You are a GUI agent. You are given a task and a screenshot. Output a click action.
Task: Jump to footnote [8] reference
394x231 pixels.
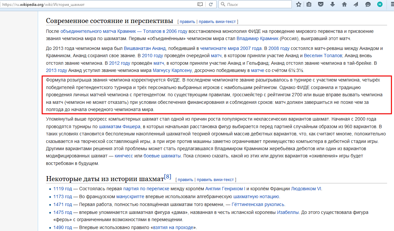[168, 176]
